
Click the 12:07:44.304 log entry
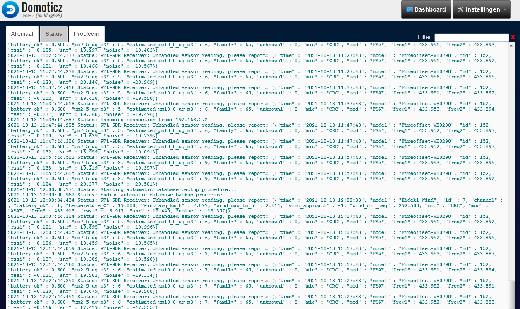253,222
